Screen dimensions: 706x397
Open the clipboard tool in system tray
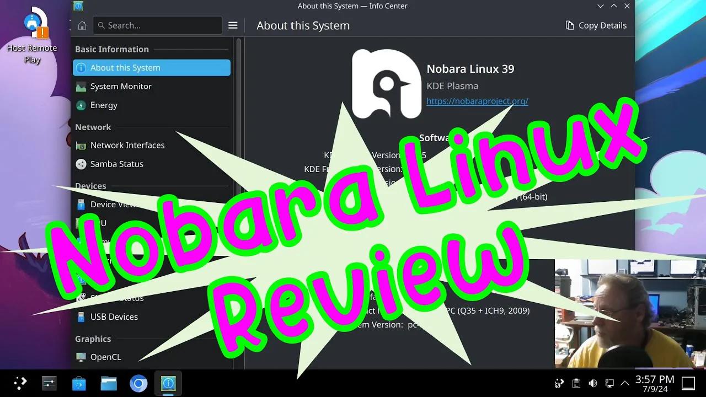(576, 383)
